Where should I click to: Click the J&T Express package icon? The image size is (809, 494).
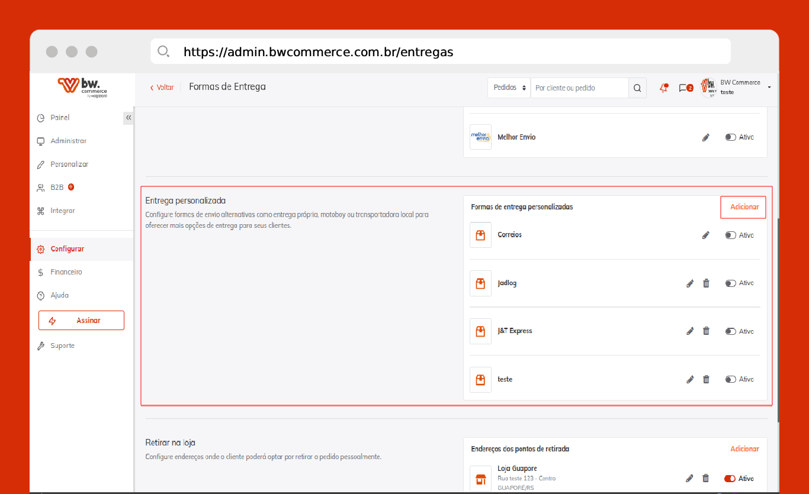[480, 331]
